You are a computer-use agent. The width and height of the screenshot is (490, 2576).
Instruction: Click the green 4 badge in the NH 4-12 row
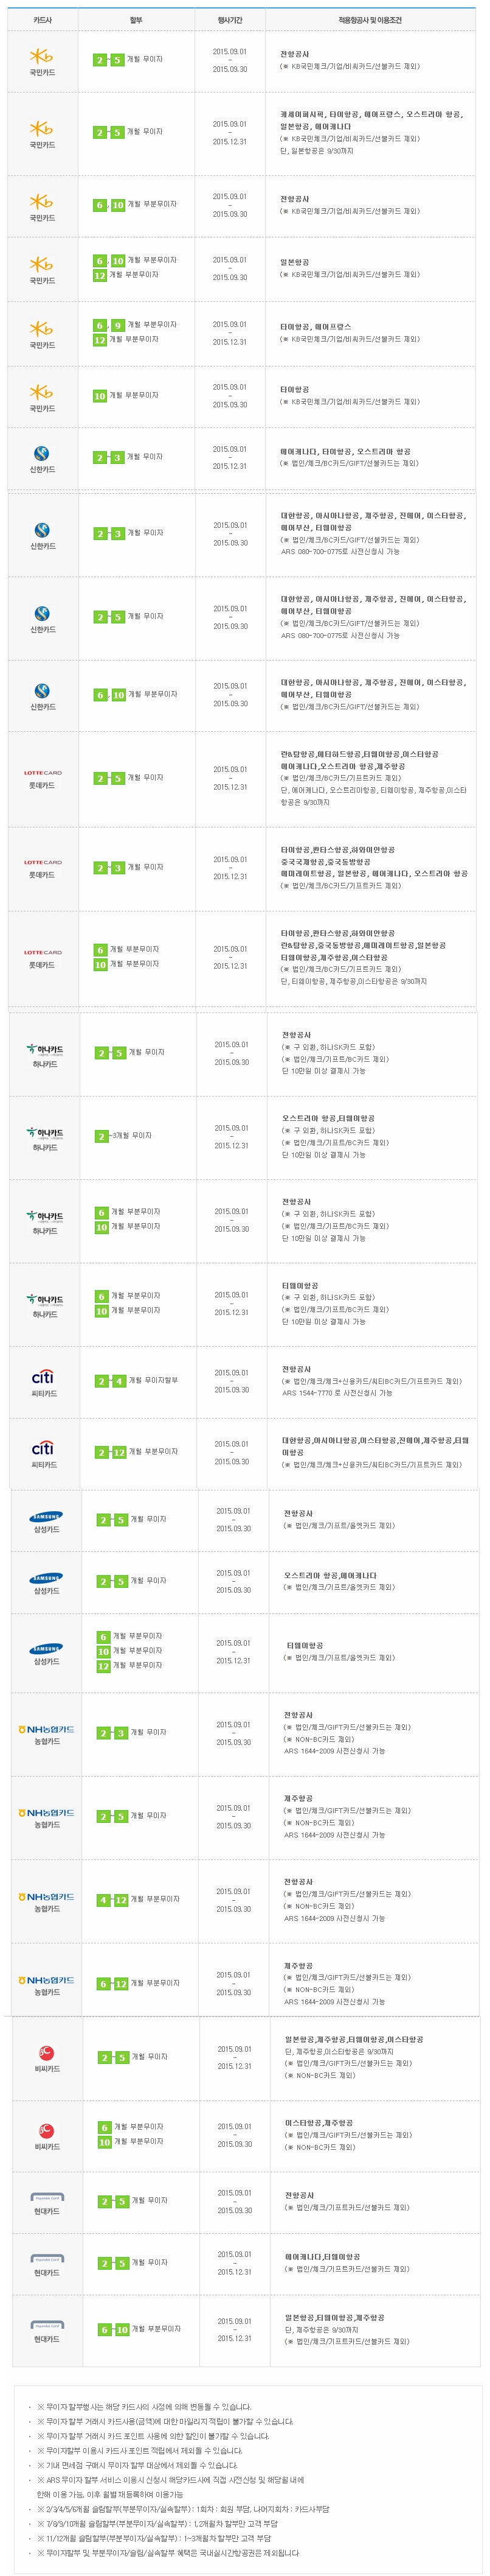pos(103,1900)
